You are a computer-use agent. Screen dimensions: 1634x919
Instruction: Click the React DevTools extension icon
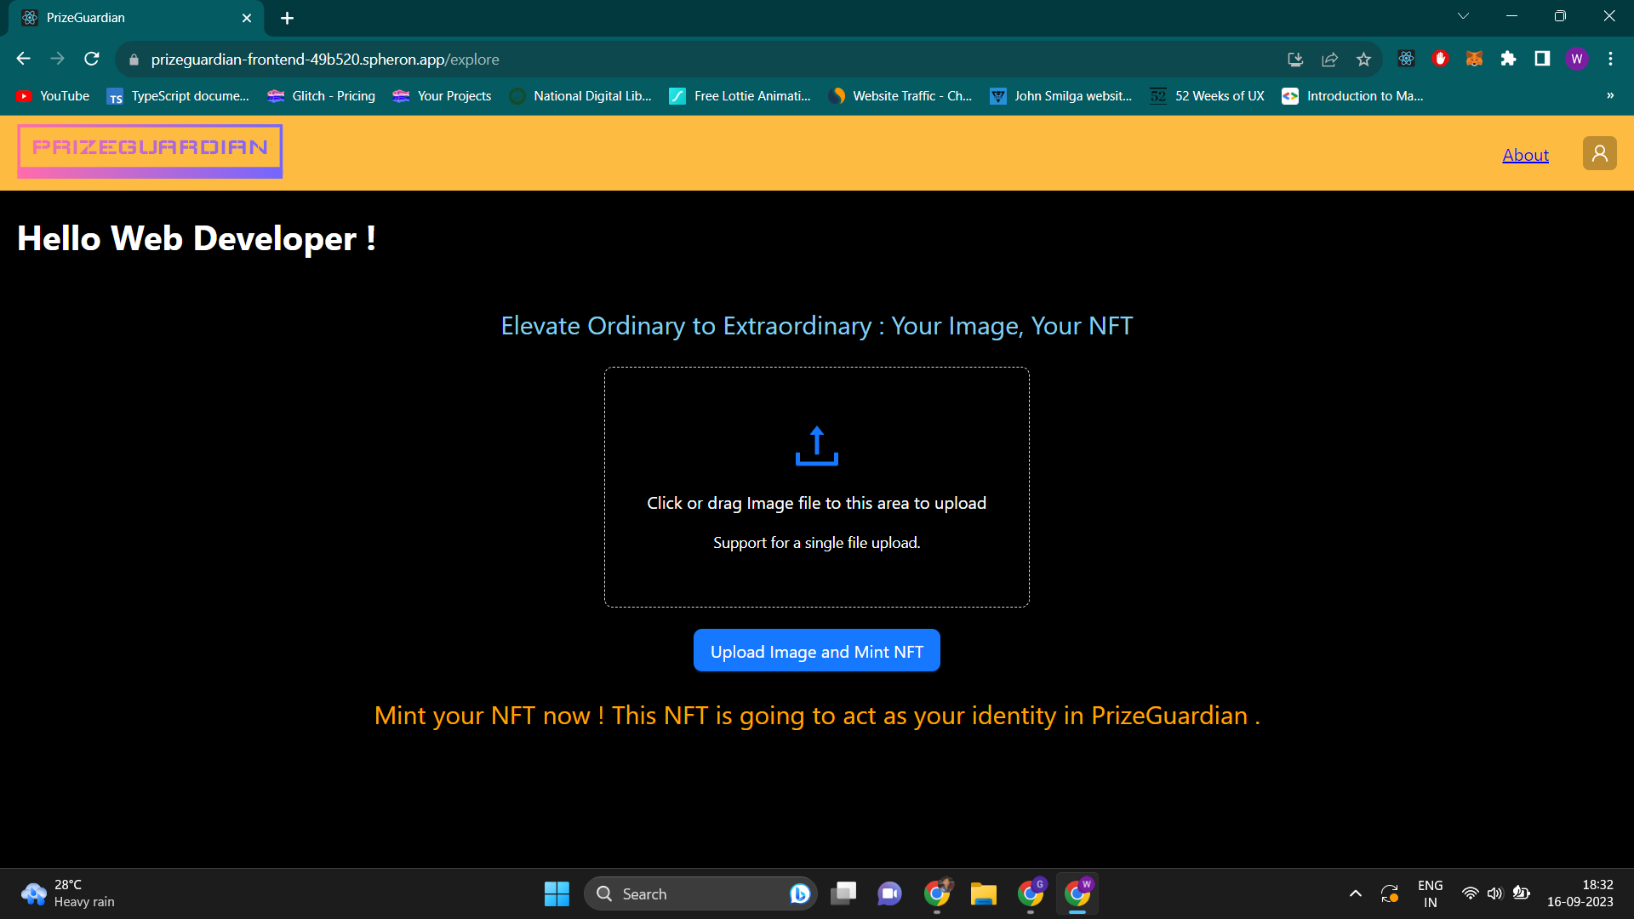tap(1406, 59)
